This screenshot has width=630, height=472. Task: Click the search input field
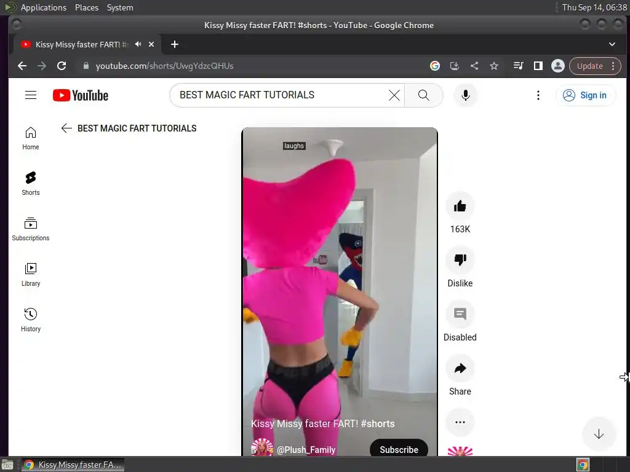click(x=281, y=95)
